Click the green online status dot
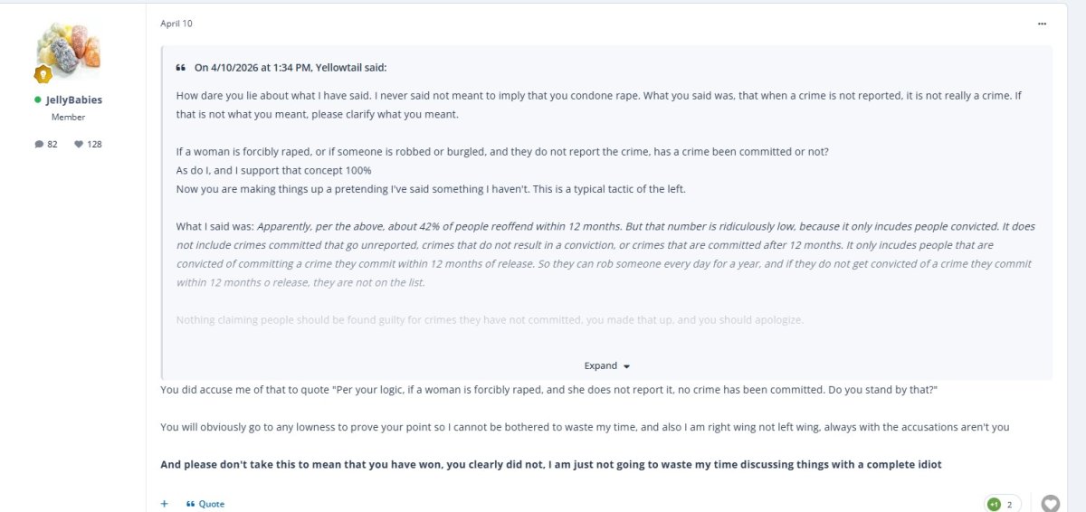The height and width of the screenshot is (512, 1086). click(x=38, y=100)
